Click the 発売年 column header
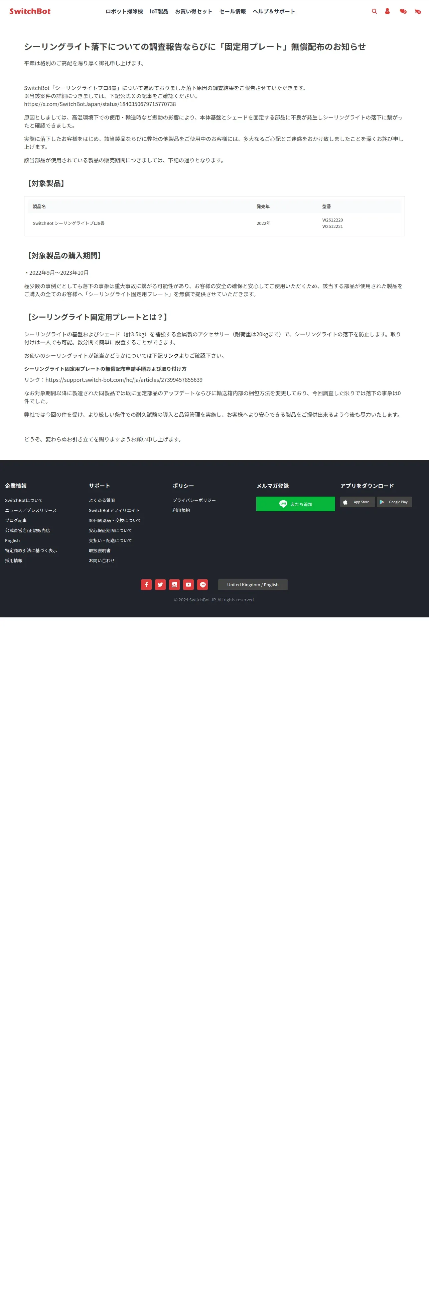Screen dimensions: 429x1289 click(x=263, y=207)
